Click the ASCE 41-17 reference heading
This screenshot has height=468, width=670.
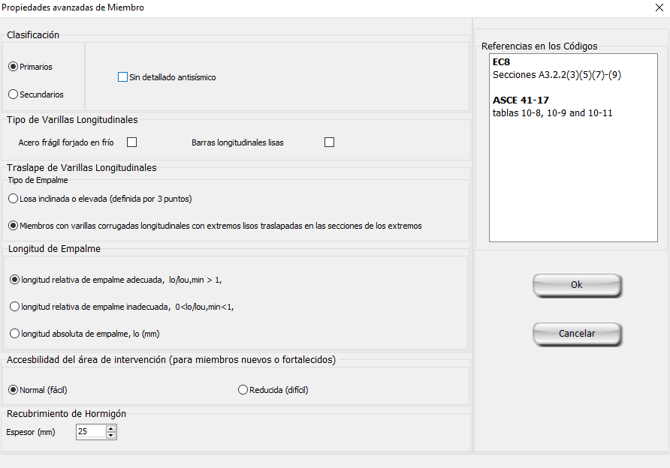[521, 100]
